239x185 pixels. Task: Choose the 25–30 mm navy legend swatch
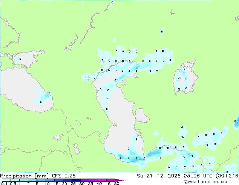pos(76,180)
